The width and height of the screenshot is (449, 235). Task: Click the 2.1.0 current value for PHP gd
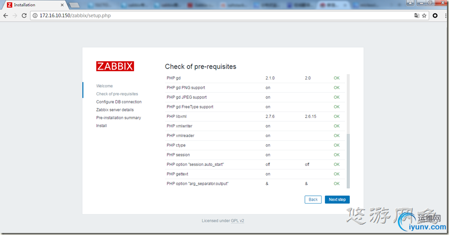coord(270,78)
